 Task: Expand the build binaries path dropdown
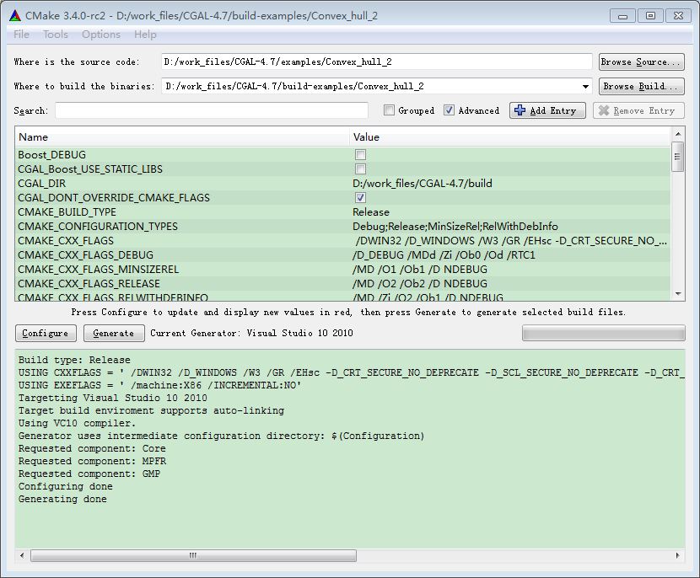[x=585, y=87]
